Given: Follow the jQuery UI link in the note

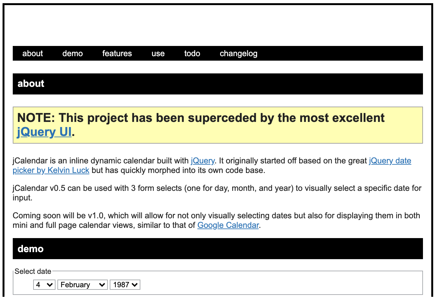Looking at the screenshot, I should coord(44,132).
